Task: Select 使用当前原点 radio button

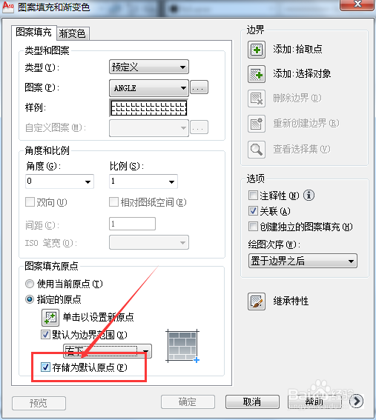Action: (x=30, y=284)
